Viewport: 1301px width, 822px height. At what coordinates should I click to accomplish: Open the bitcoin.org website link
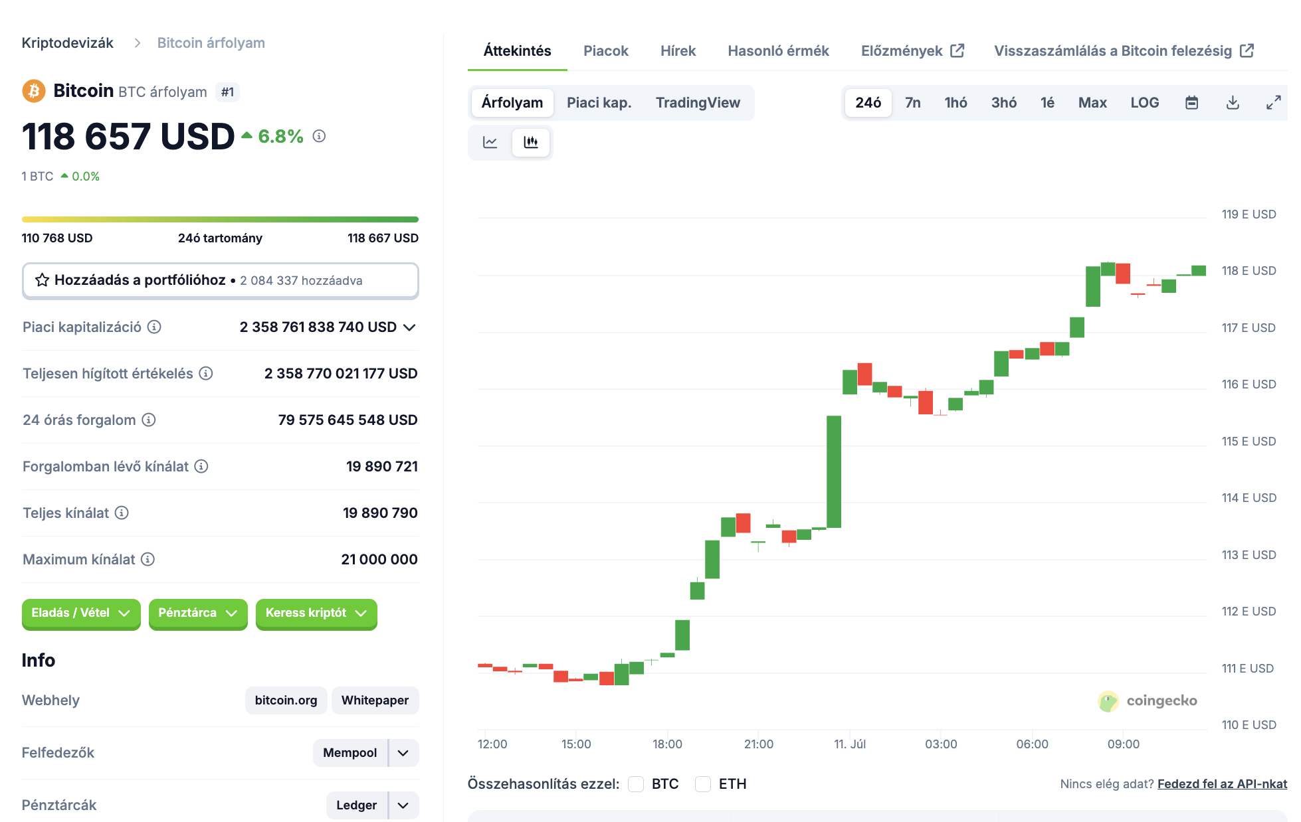tap(286, 700)
